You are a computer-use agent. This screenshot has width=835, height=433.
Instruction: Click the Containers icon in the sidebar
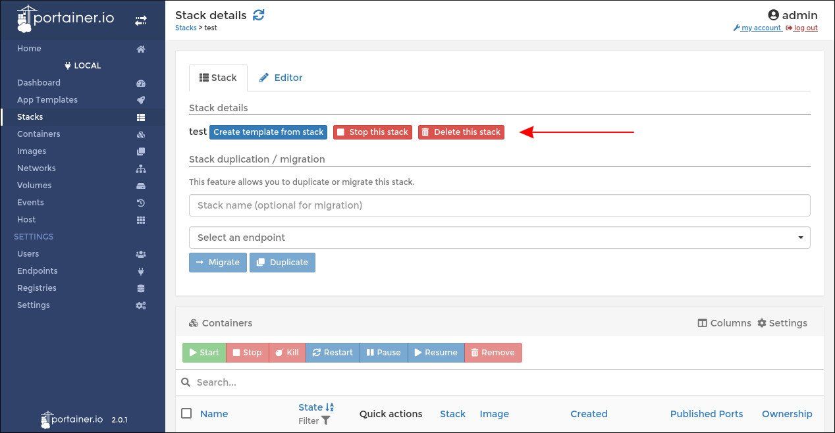(x=141, y=134)
